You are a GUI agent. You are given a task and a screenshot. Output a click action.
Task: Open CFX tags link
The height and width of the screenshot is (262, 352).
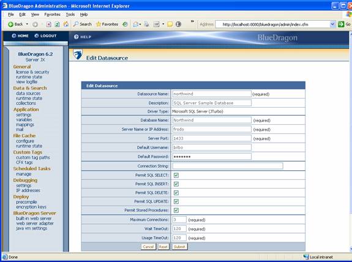coord(24,162)
